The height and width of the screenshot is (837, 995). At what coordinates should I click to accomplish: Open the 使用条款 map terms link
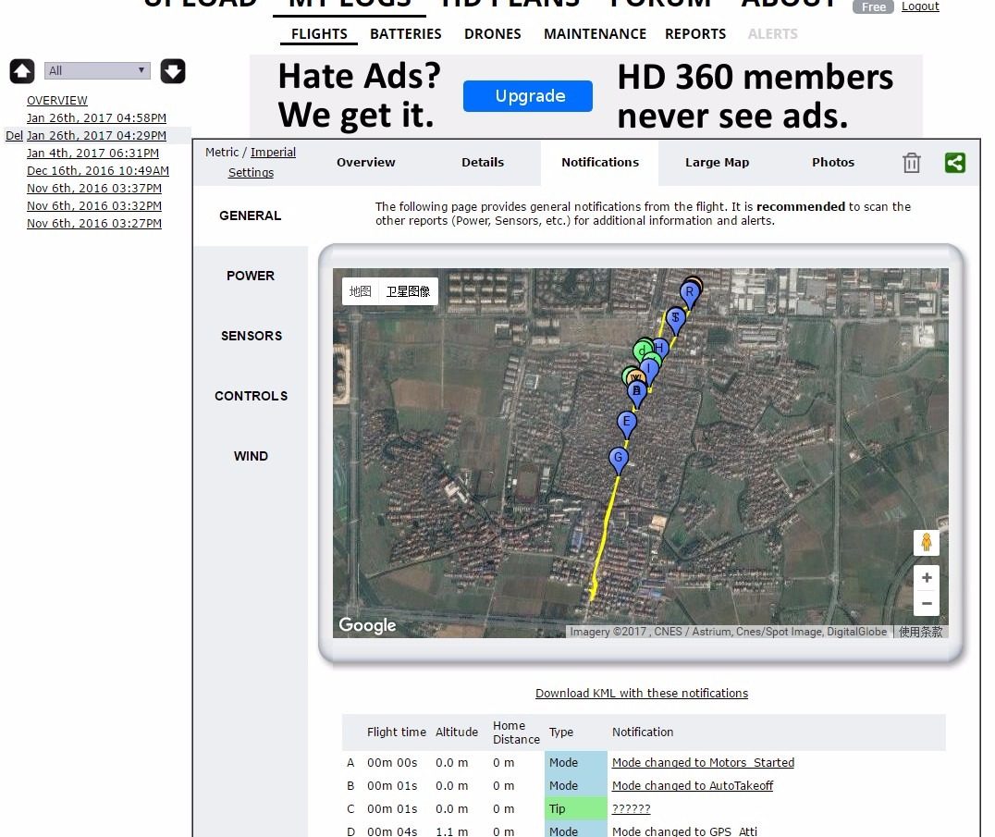pos(921,632)
